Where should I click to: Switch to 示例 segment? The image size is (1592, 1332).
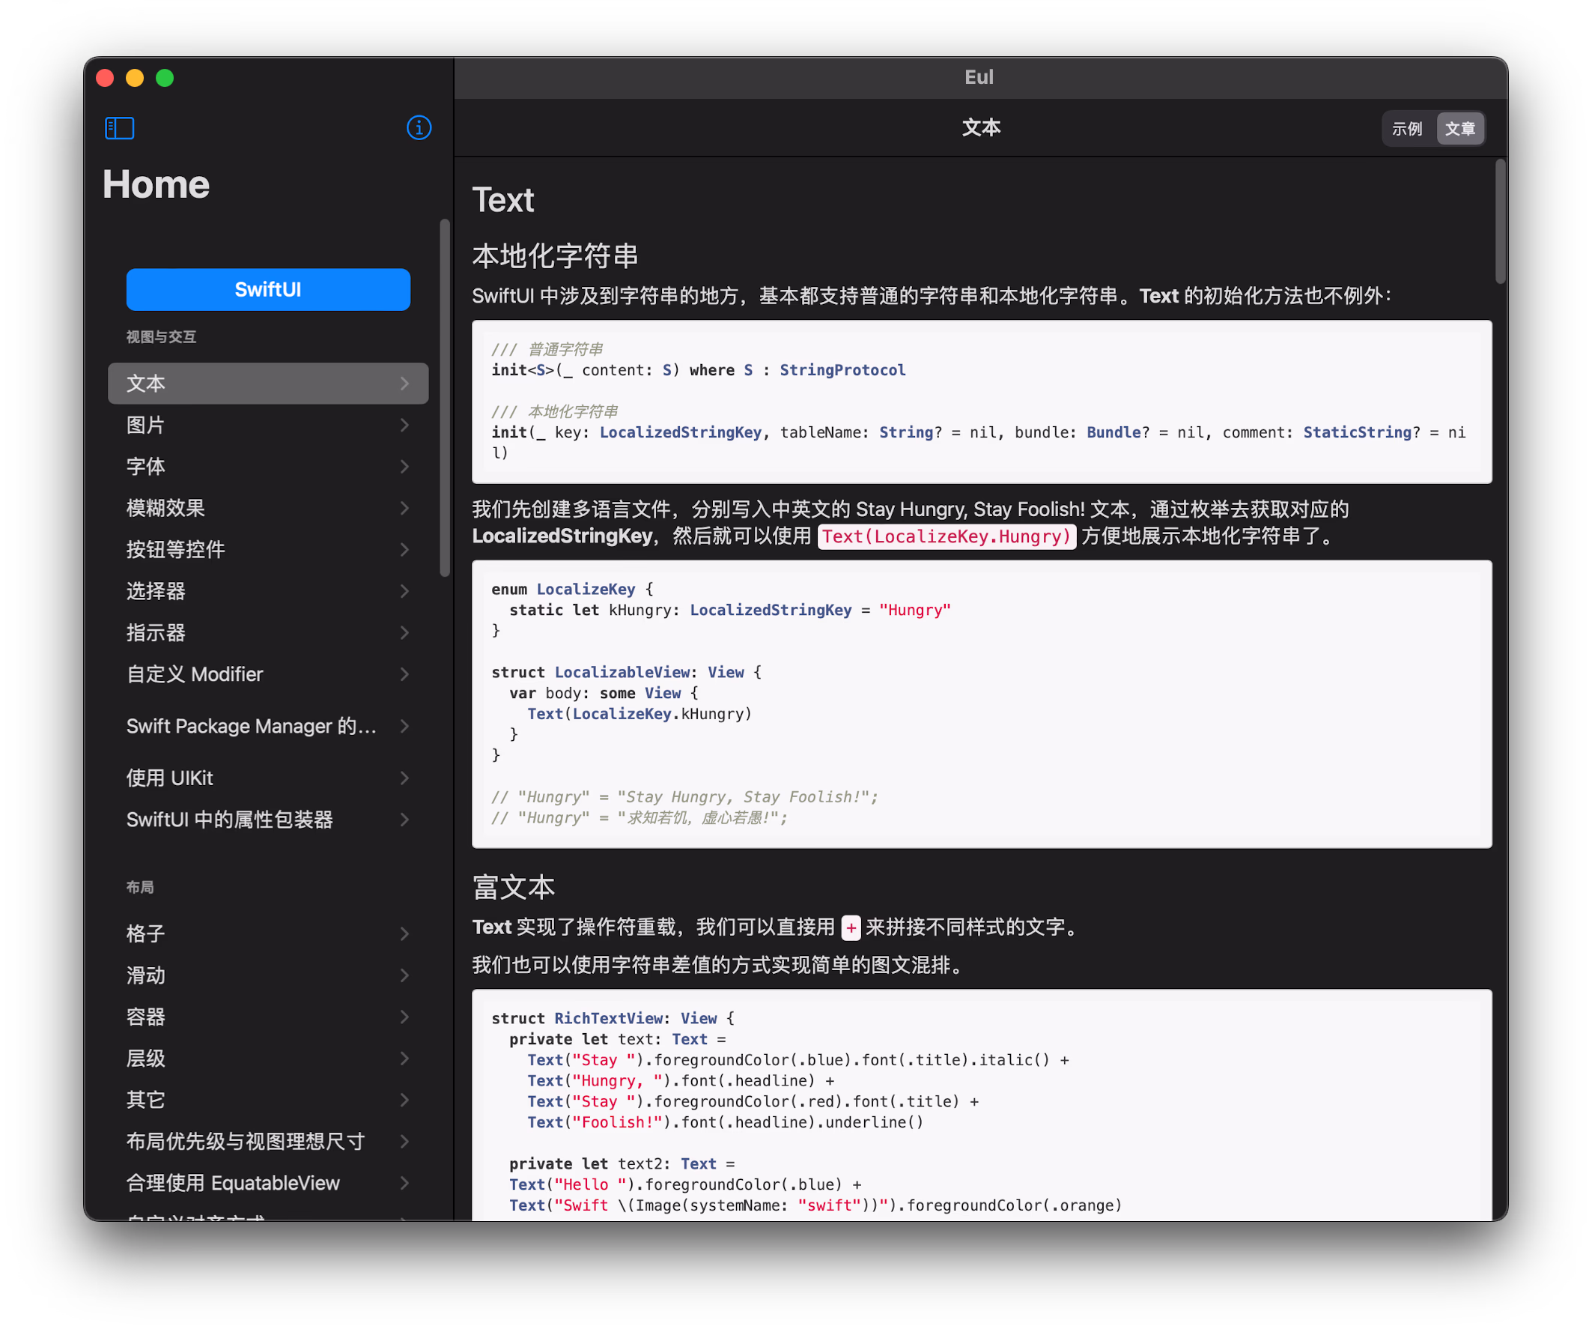[x=1407, y=129]
